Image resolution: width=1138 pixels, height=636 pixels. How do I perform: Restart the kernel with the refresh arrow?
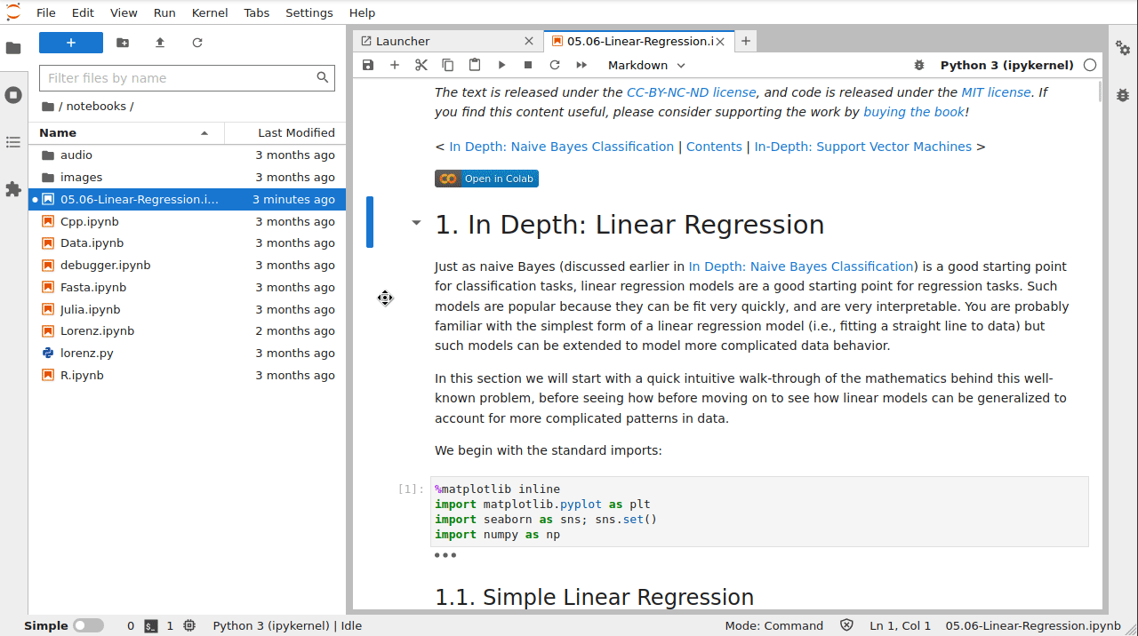coord(555,65)
